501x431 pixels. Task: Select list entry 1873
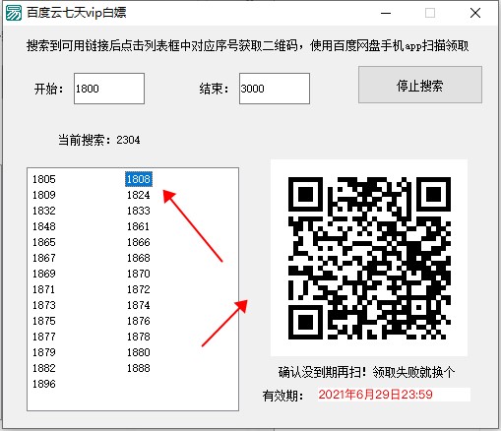tap(44, 305)
